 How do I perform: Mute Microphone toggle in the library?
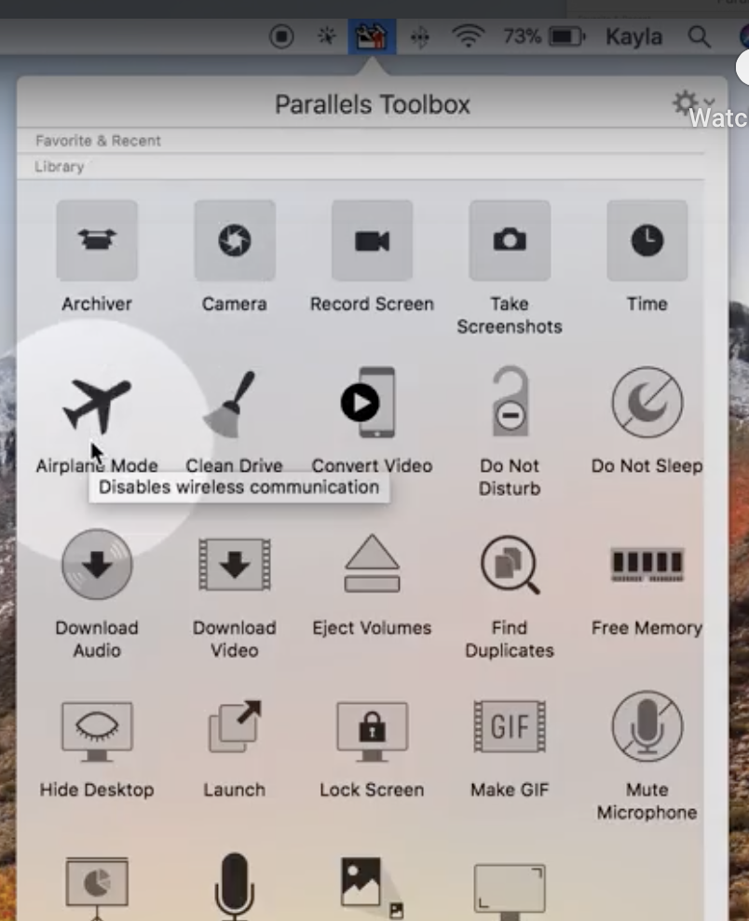(x=647, y=728)
